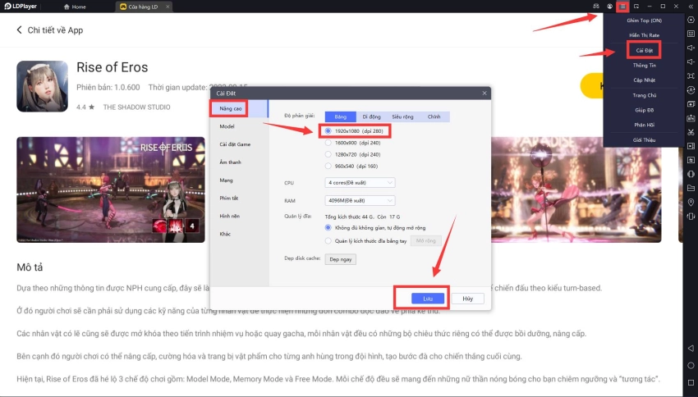Open the Rise of Eros battle screenshot thumbnail
Screen dimensions: 698x397
pyautogui.click(x=111, y=189)
